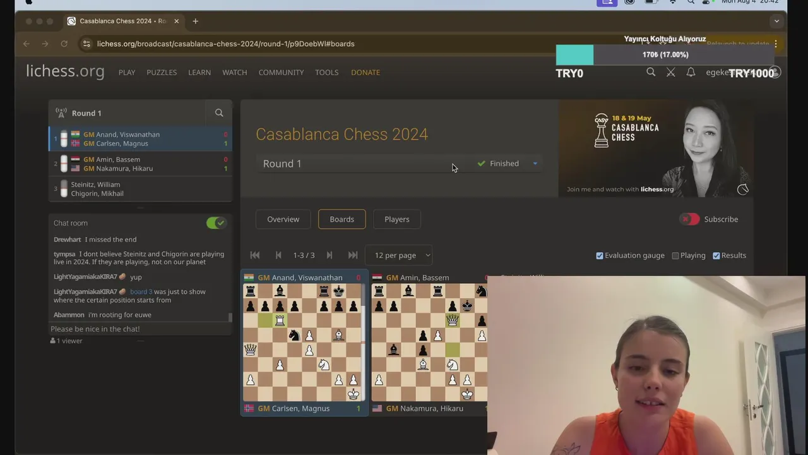Image resolution: width=808 pixels, height=455 pixels.
Task: Open the PUZZLES menu
Action: [x=162, y=72]
